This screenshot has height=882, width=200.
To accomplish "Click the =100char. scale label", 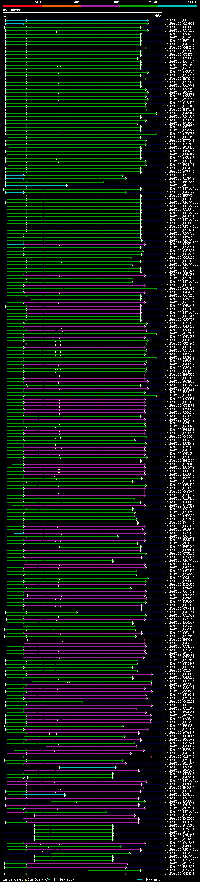I will pos(152,879).
